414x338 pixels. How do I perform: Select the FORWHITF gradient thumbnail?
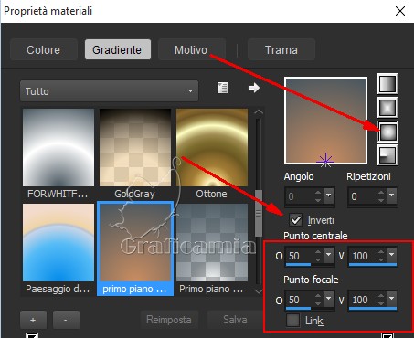tap(58, 147)
